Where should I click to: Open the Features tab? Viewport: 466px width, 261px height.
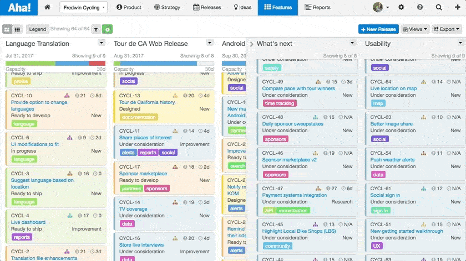point(278,7)
